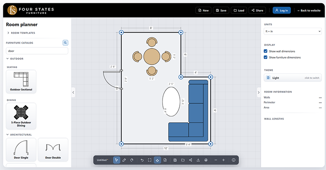The width and height of the screenshot is (326, 170).
Task: Uncheck Show wall dimensions
Action: coord(266,51)
